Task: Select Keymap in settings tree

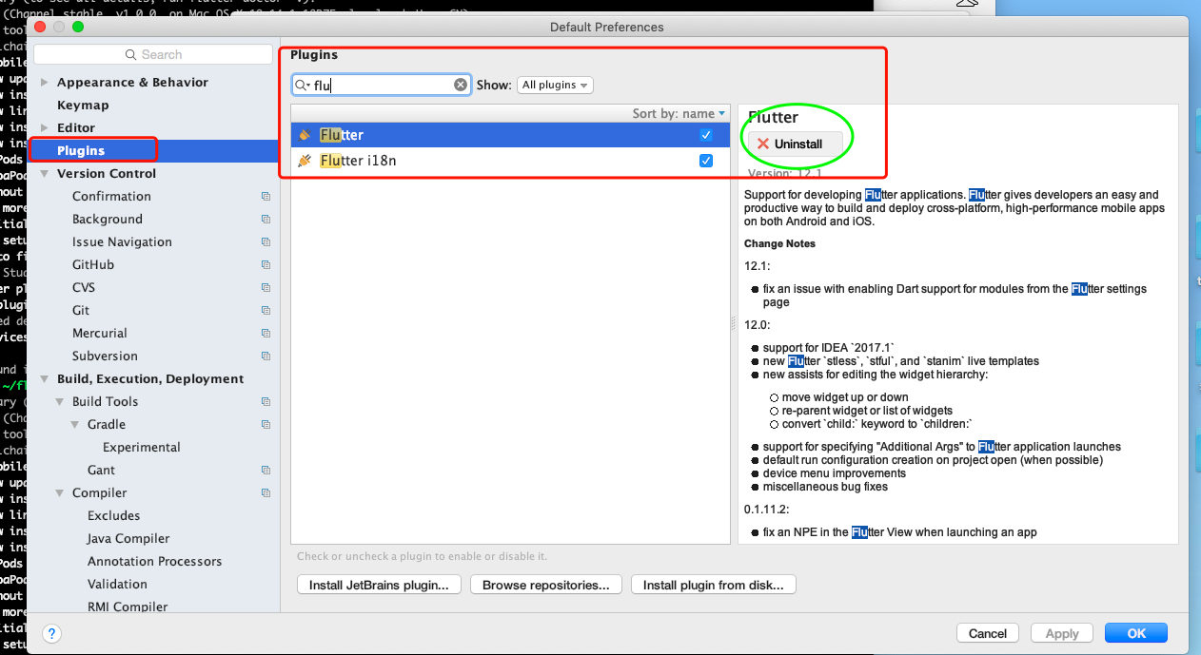Action: coord(83,106)
